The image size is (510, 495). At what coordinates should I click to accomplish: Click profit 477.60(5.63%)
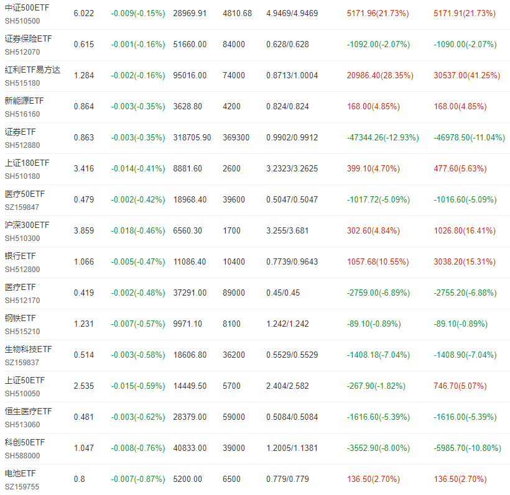point(460,168)
